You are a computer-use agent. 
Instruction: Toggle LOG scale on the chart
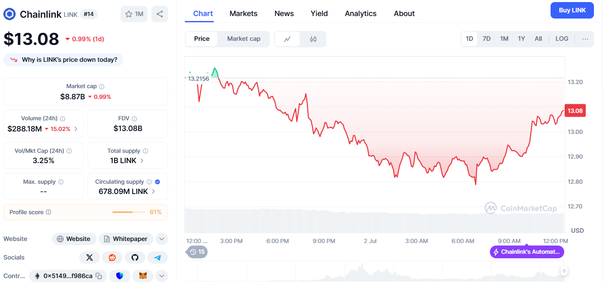(x=562, y=39)
